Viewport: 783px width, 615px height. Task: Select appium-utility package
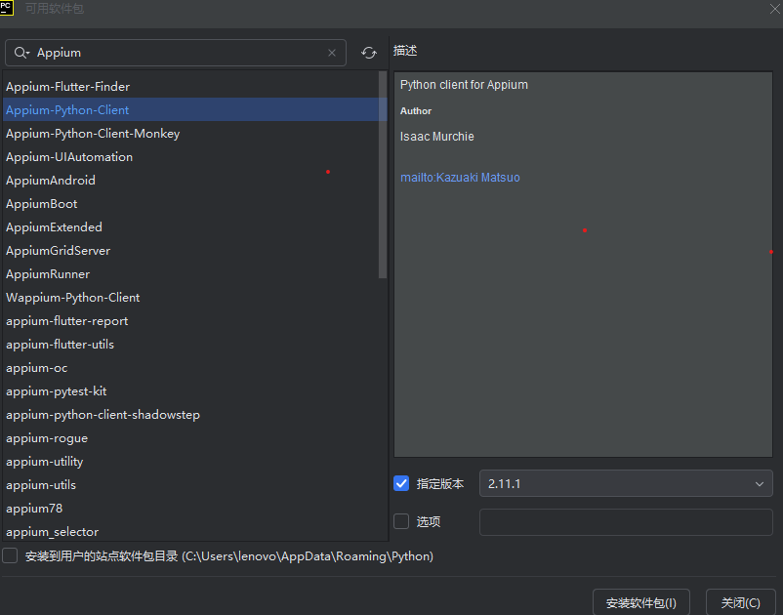pyautogui.click(x=191, y=462)
